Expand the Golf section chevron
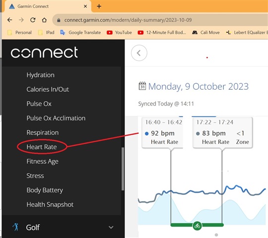This screenshot has height=238, width=268. pyautogui.click(x=111, y=227)
